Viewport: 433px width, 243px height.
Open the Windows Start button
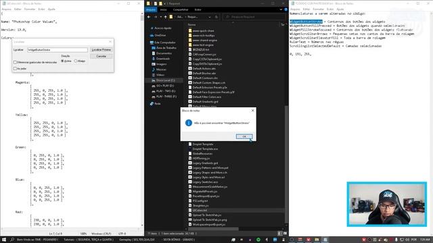[4, 240]
